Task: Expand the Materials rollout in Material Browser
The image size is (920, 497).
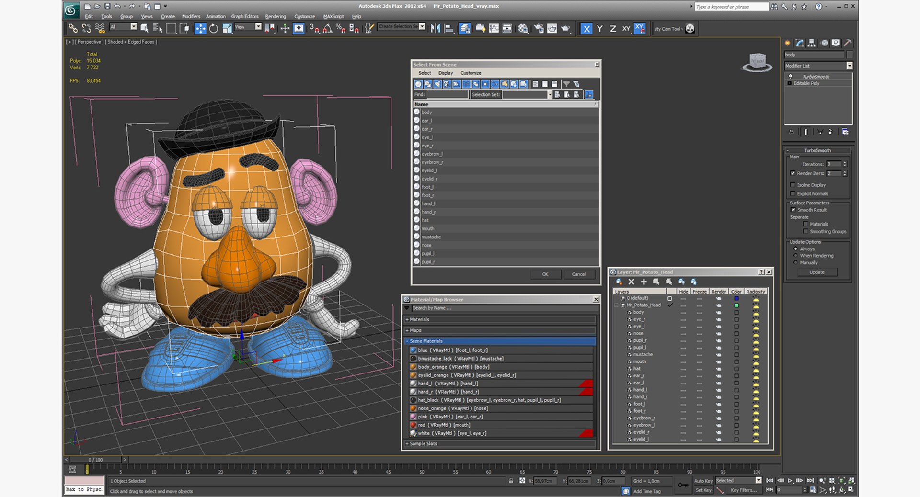Action: [500, 319]
